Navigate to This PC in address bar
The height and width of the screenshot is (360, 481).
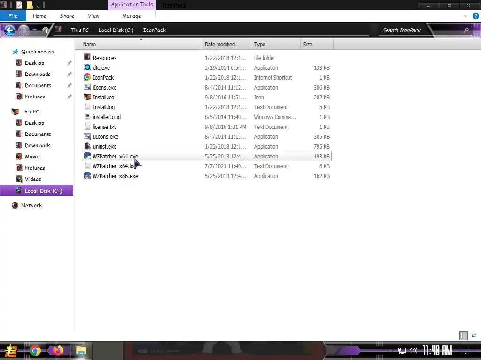click(80, 30)
